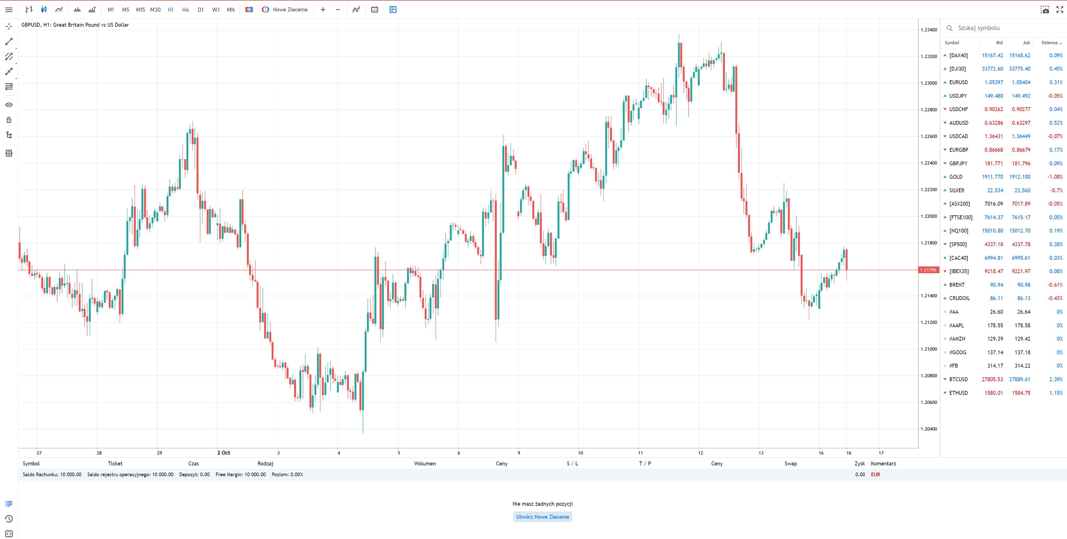Select EURUSD in market watch
1067x539 pixels.
coord(1003,83)
